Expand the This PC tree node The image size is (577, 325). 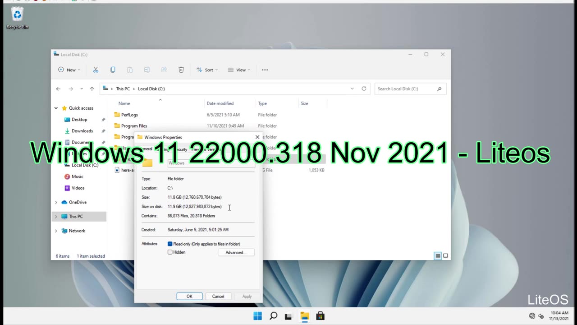point(56,217)
